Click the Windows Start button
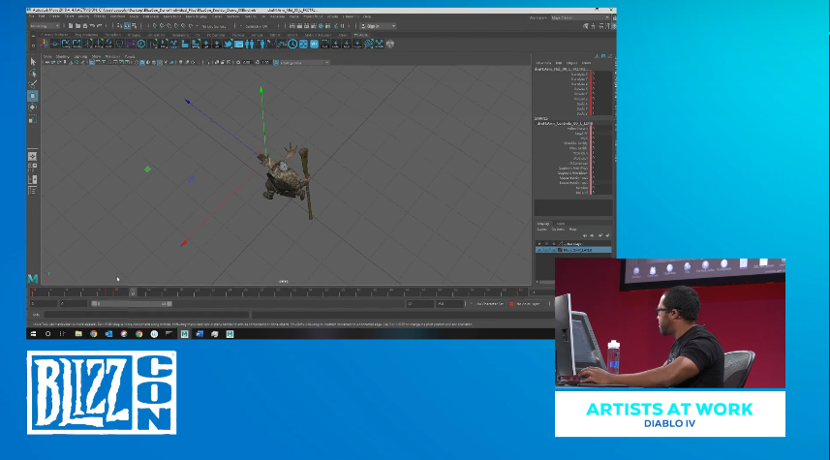830x460 pixels. point(33,334)
